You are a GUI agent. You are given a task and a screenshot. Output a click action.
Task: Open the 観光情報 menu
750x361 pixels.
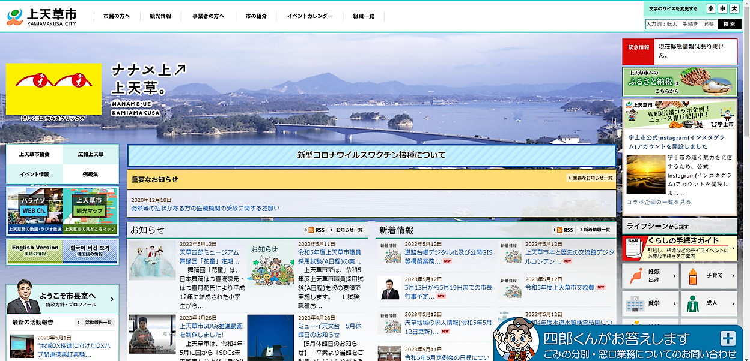pyautogui.click(x=160, y=16)
